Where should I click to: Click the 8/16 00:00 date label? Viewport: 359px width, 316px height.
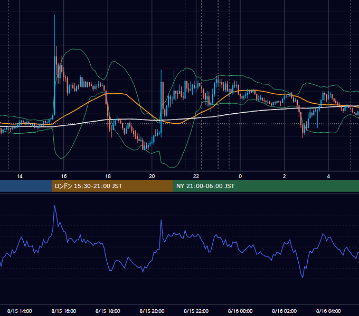coord(240,311)
